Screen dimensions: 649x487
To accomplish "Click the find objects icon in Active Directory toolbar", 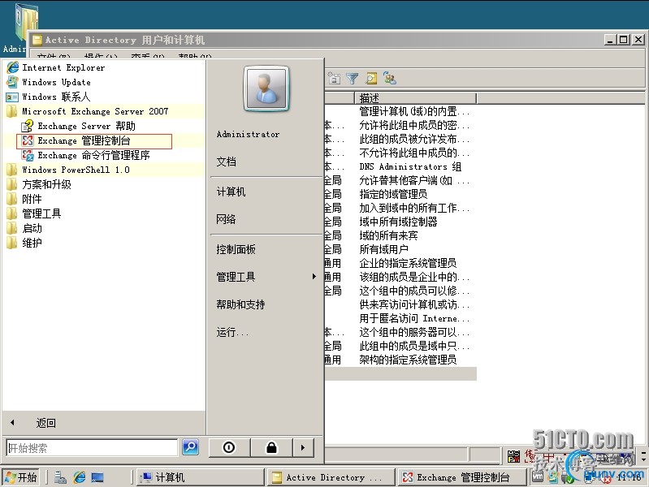I will coord(371,78).
